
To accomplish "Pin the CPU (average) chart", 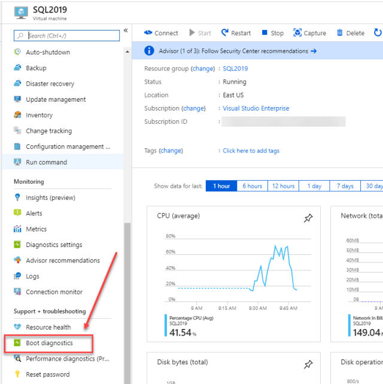I will [x=308, y=218].
